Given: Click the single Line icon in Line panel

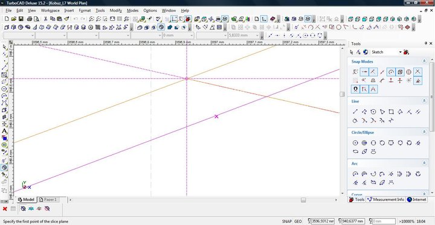Looking at the screenshot, I should [355, 112].
